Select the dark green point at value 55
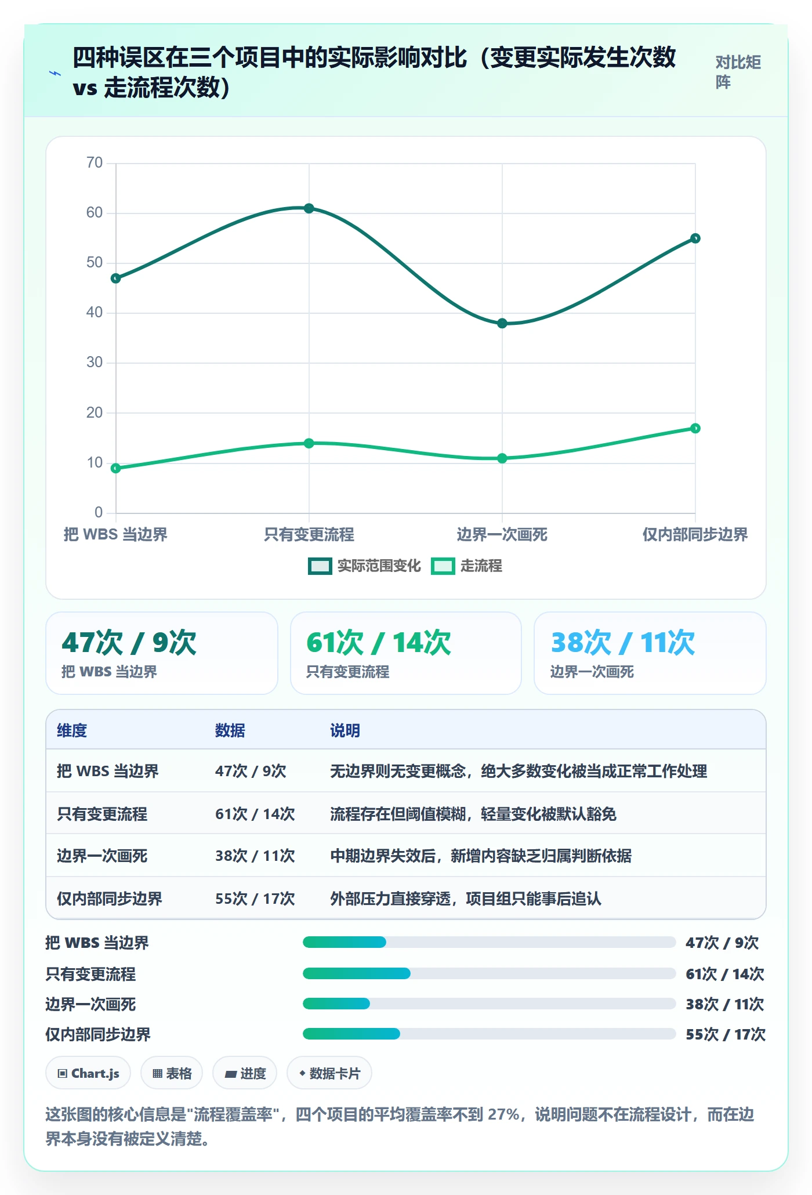The height and width of the screenshot is (1195, 812). (x=695, y=238)
